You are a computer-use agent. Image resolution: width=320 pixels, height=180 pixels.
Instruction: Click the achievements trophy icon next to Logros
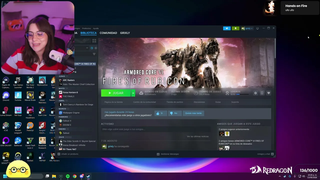pyautogui.click(x=227, y=93)
